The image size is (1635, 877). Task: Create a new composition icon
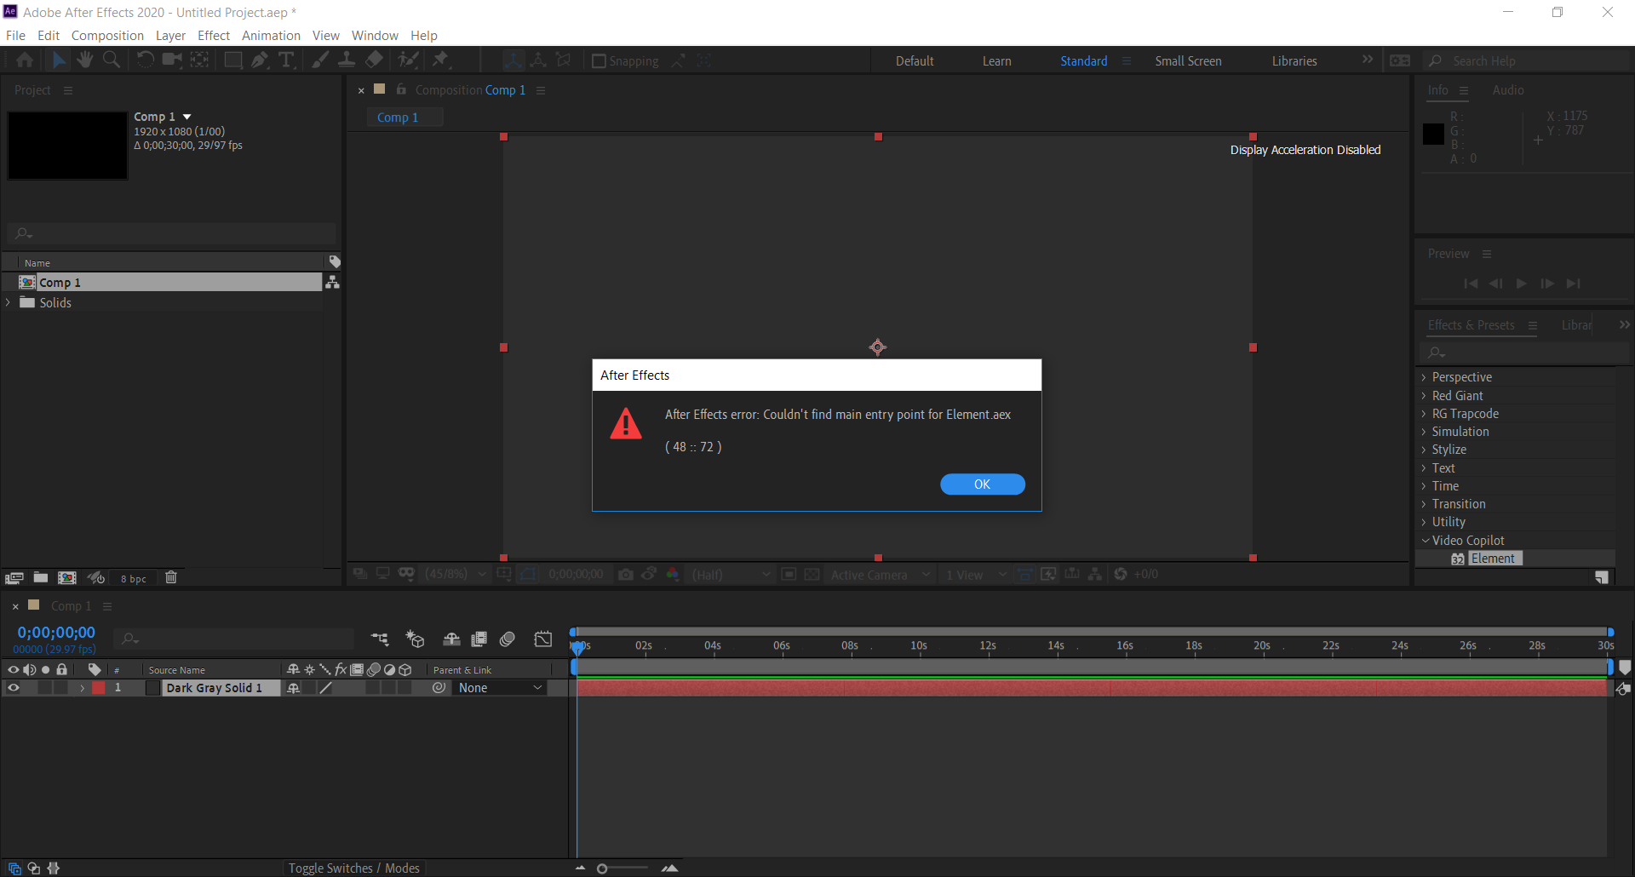(67, 578)
